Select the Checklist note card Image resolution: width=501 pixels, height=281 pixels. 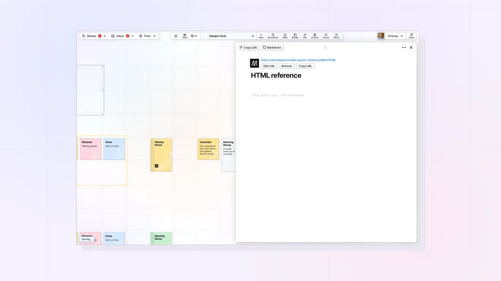208,149
